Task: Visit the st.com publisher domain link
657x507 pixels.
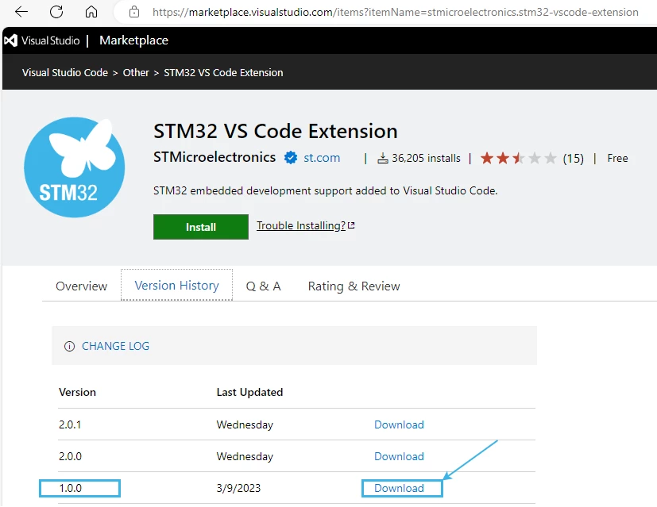Action: (x=322, y=158)
